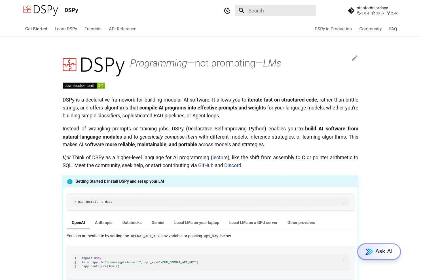This screenshot has width=421, height=280.
Task: Select the Other providers tab
Action: [x=301, y=223]
